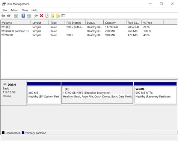The height and width of the screenshot is (141, 178).
Task: Toggle Show/Hide Console Tree icon
Action: [16, 16]
